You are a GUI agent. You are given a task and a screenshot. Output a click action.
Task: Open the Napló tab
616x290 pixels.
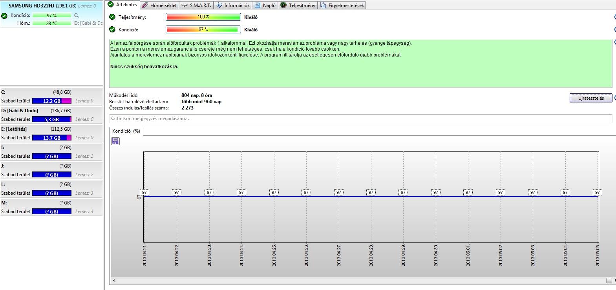click(x=265, y=5)
